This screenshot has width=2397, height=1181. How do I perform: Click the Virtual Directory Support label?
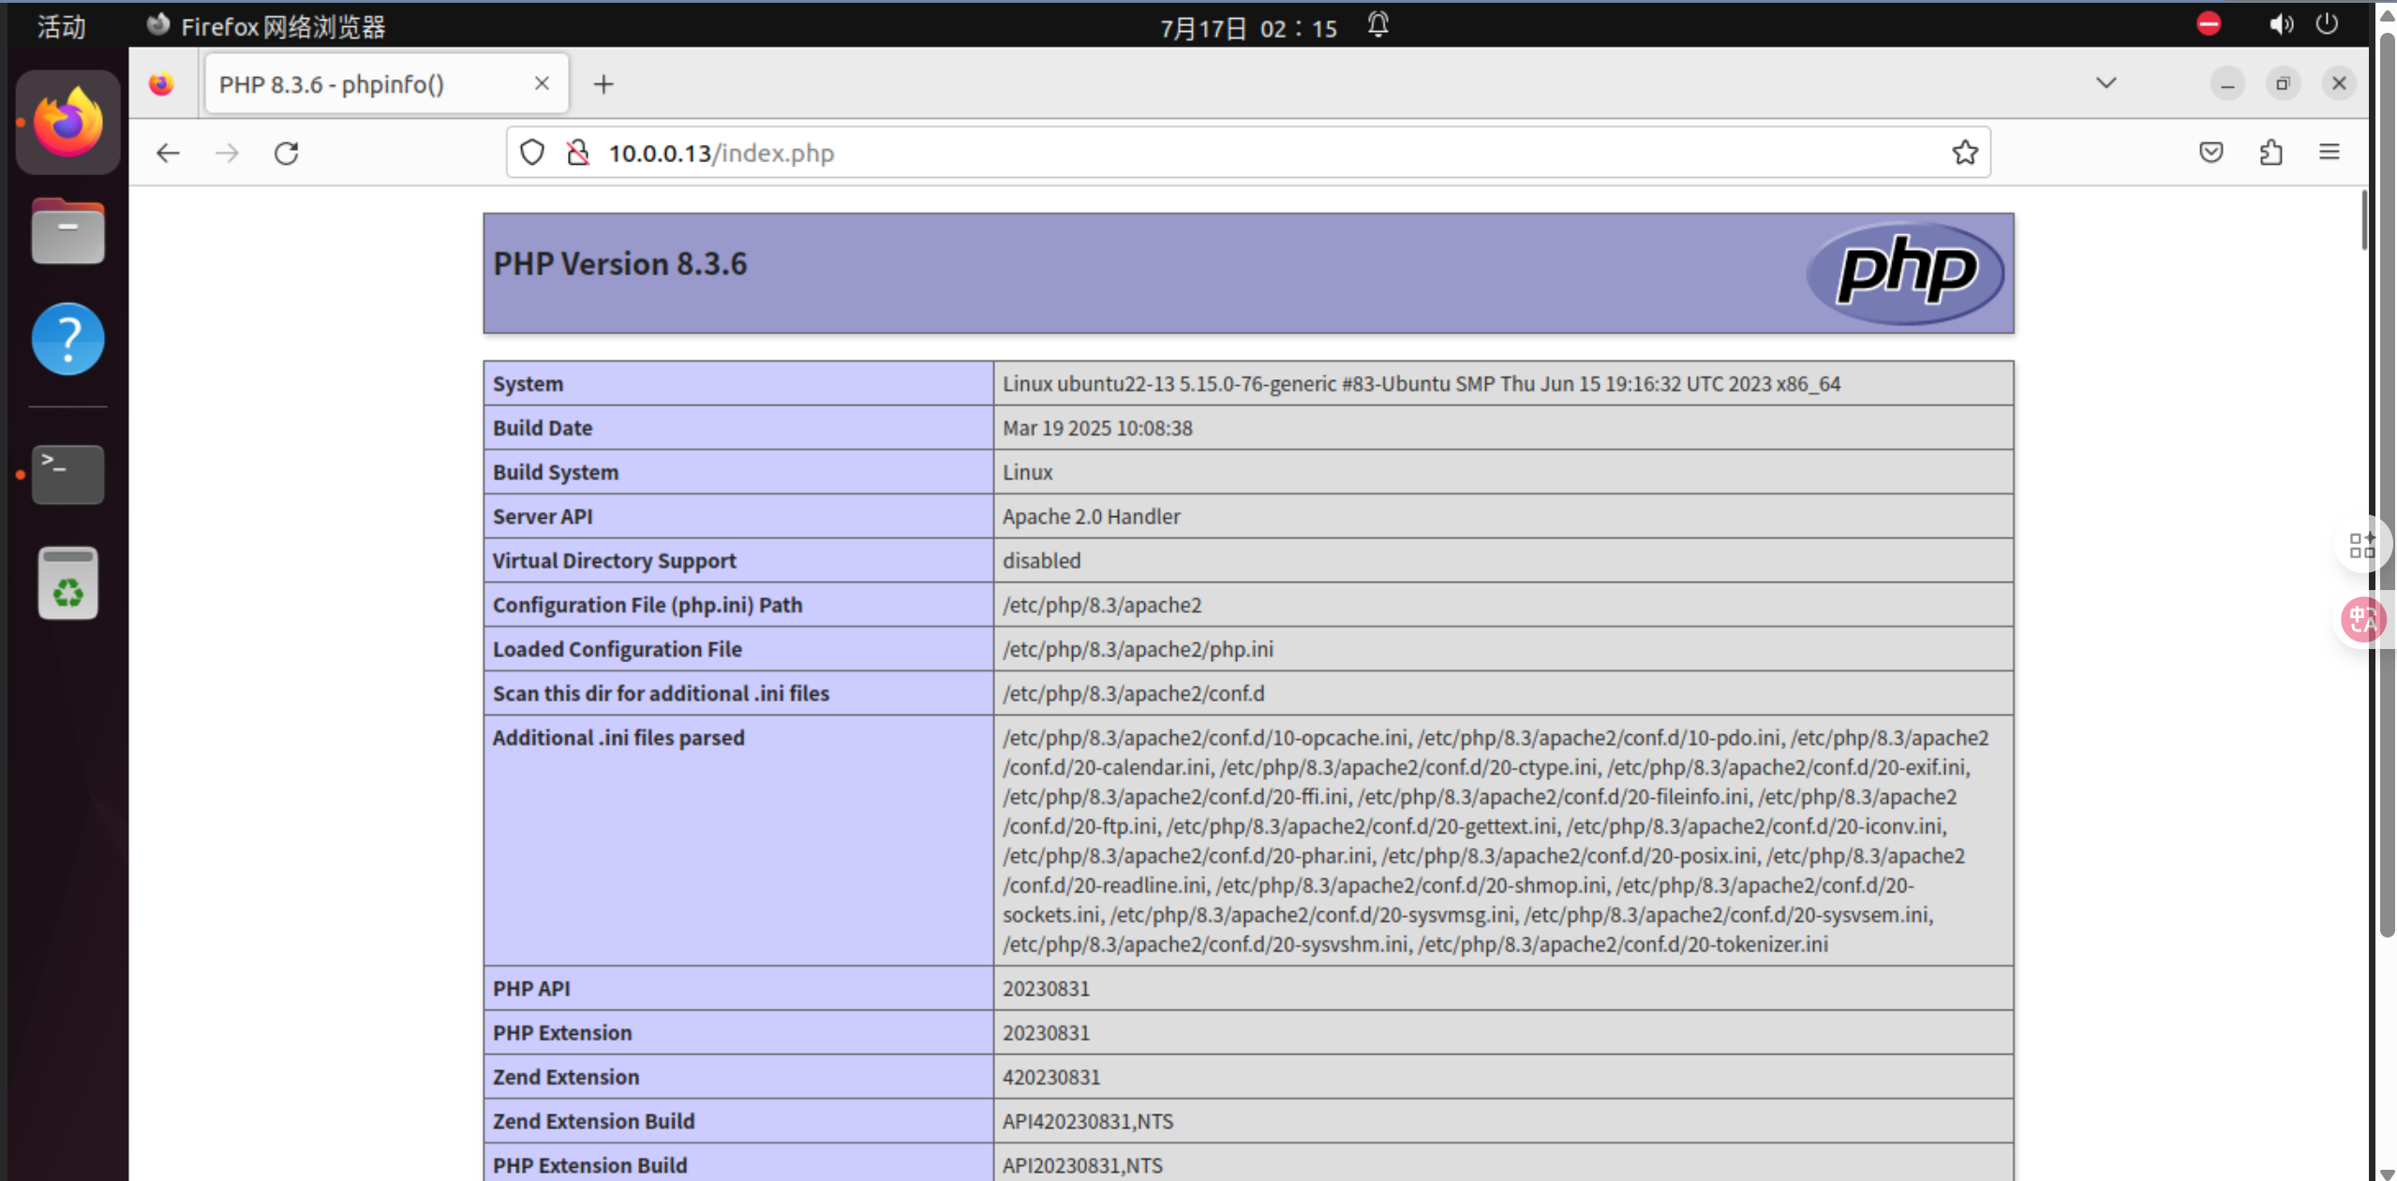(x=615, y=561)
